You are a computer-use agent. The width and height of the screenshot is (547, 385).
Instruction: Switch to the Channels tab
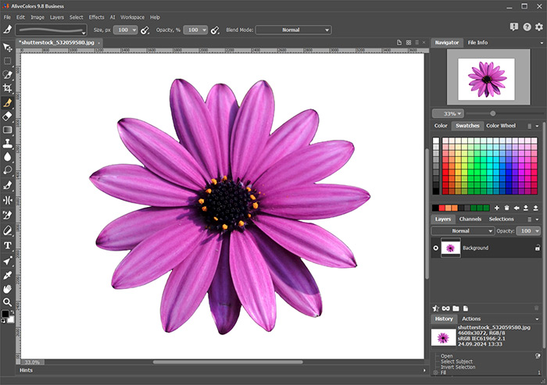470,219
